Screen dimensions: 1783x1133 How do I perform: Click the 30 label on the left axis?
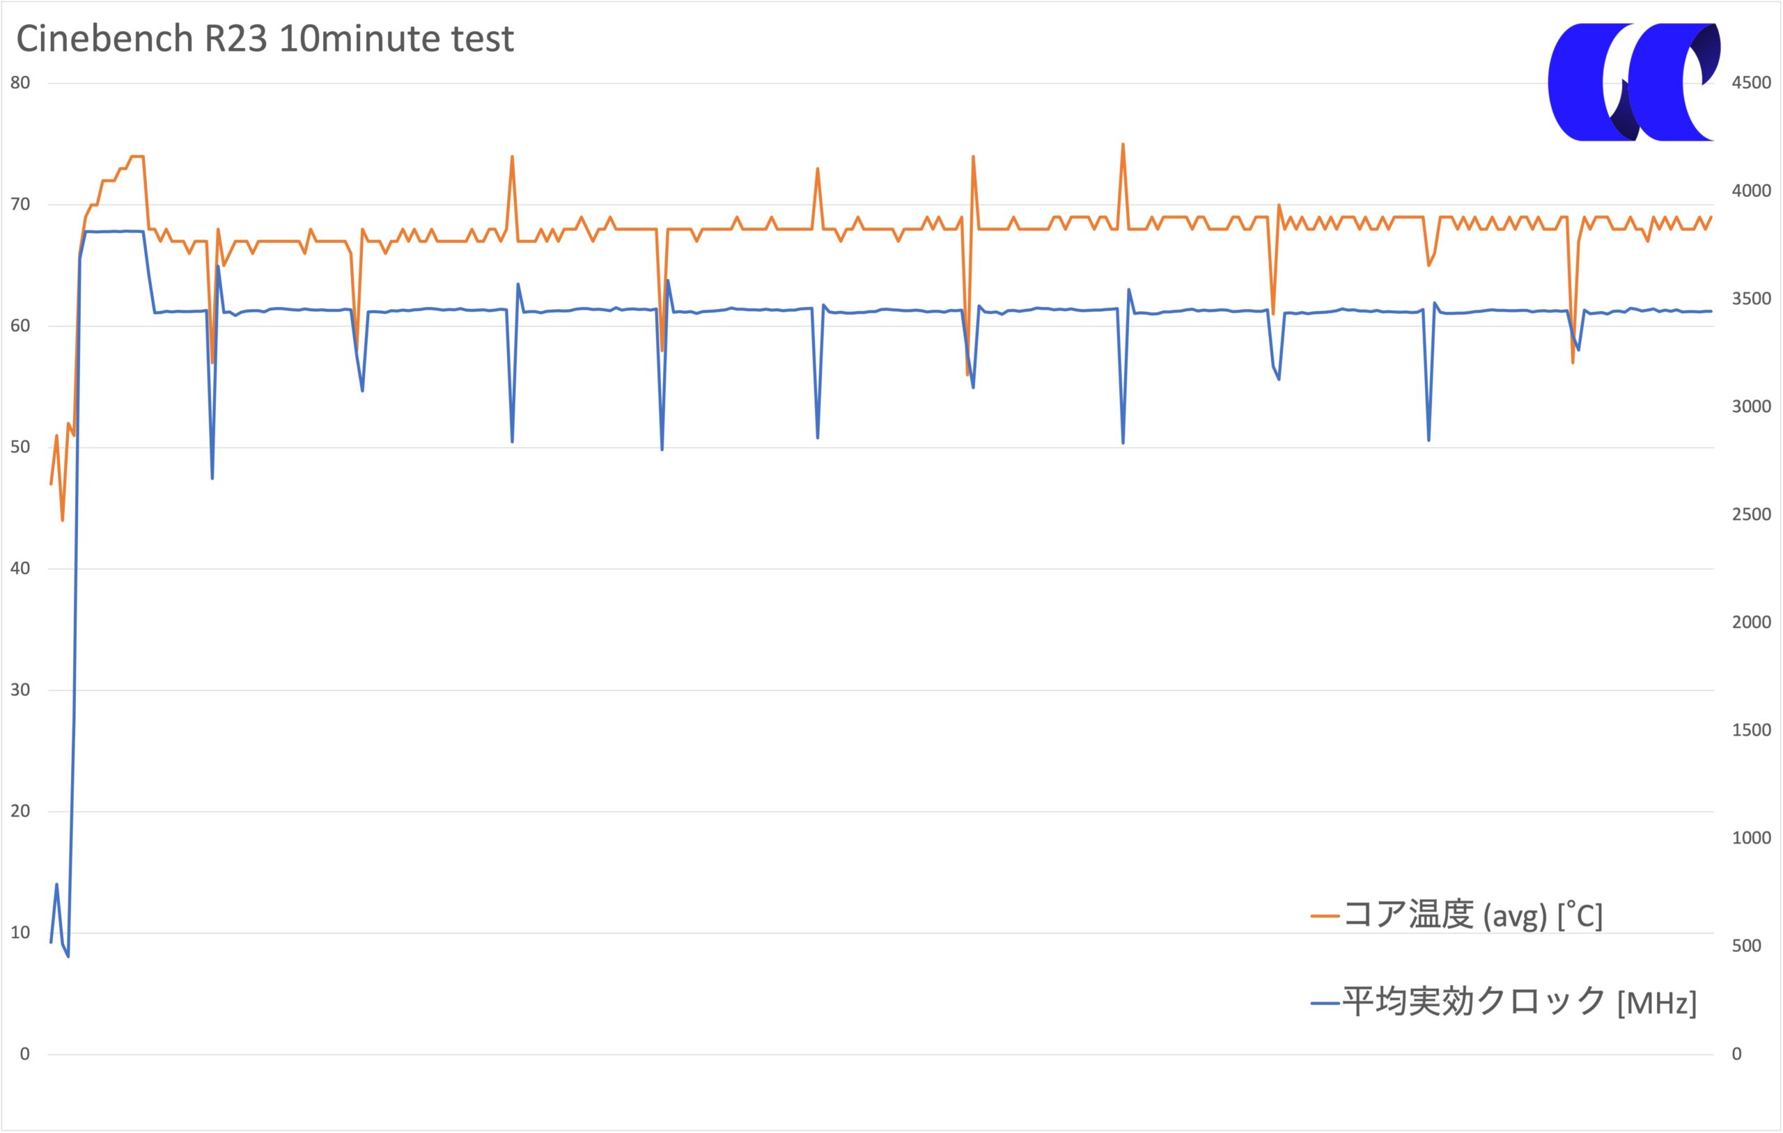(x=20, y=690)
